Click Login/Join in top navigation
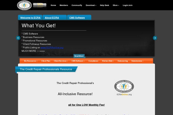Image resolution: width=173 pixels, height=115 pixels. 127,5
